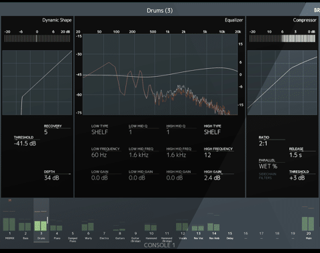Select empty channel 16
This screenshot has width=320, height=253.
(246, 220)
